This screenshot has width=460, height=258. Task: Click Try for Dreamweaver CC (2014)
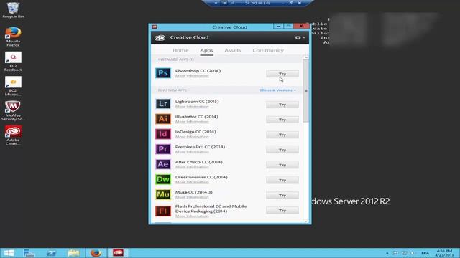pyautogui.click(x=282, y=180)
